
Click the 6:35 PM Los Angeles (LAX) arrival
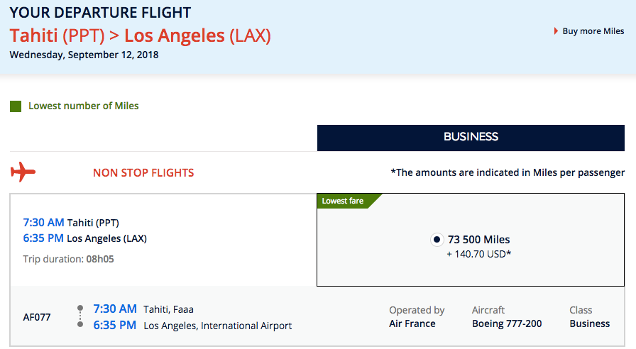tap(85, 238)
